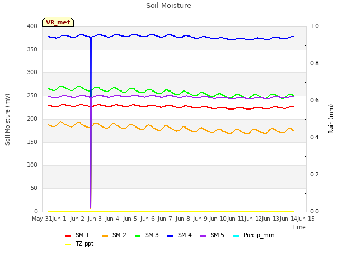Toggle the SM 5 legend entry
The width and height of the screenshot is (338, 254).
[x=212, y=235]
